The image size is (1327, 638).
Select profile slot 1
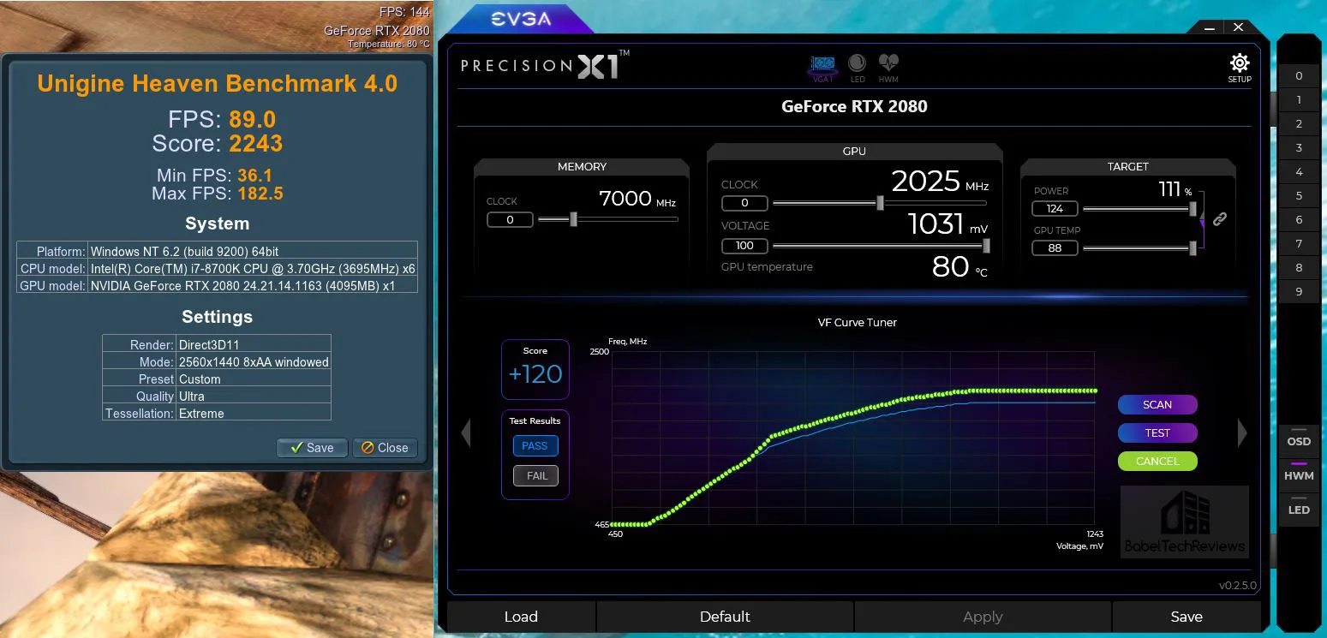tap(1299, 100)
